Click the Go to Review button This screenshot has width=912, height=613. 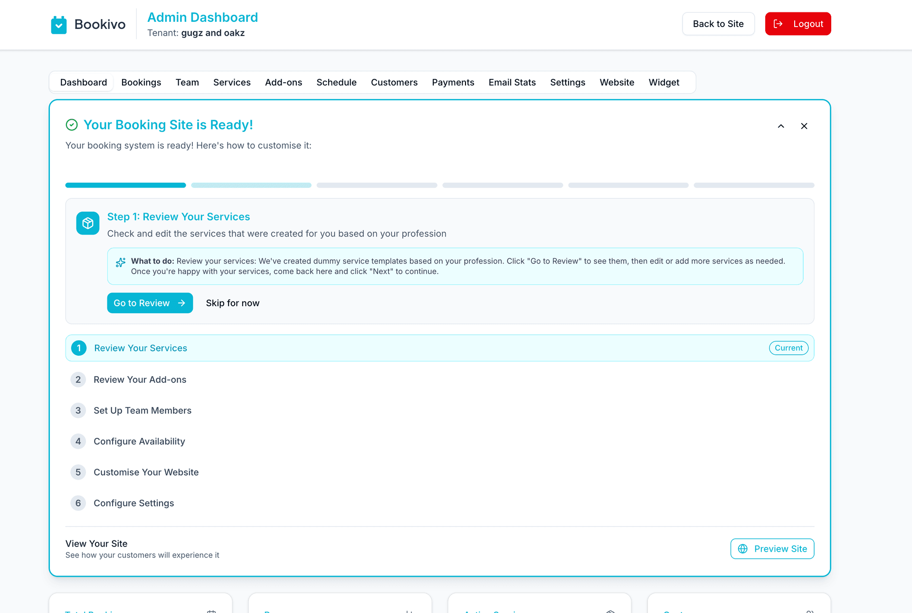click(150, 303)
